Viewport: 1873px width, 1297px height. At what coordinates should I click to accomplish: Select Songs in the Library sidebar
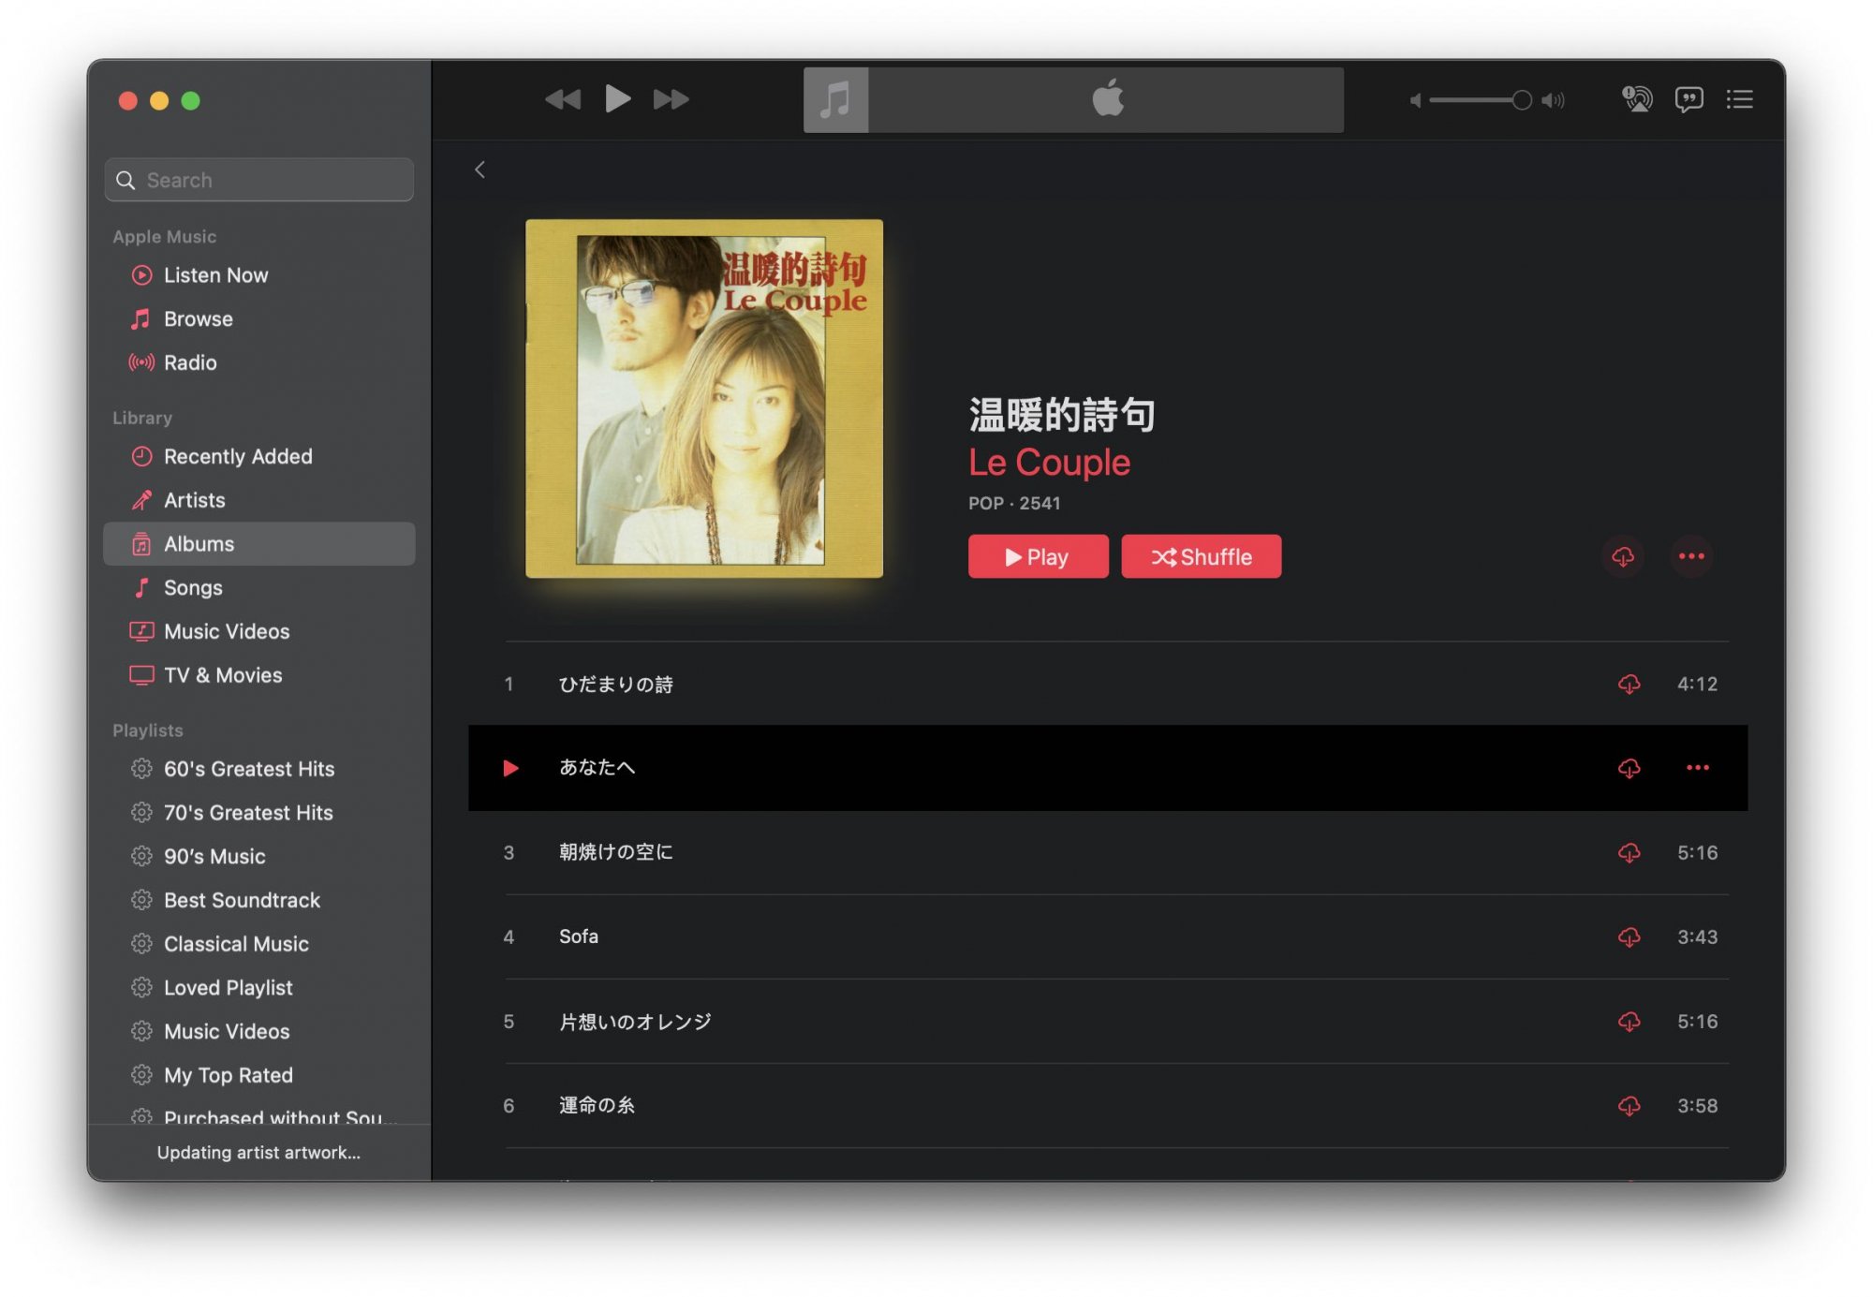pyautogui.click(x=193, y=588)
